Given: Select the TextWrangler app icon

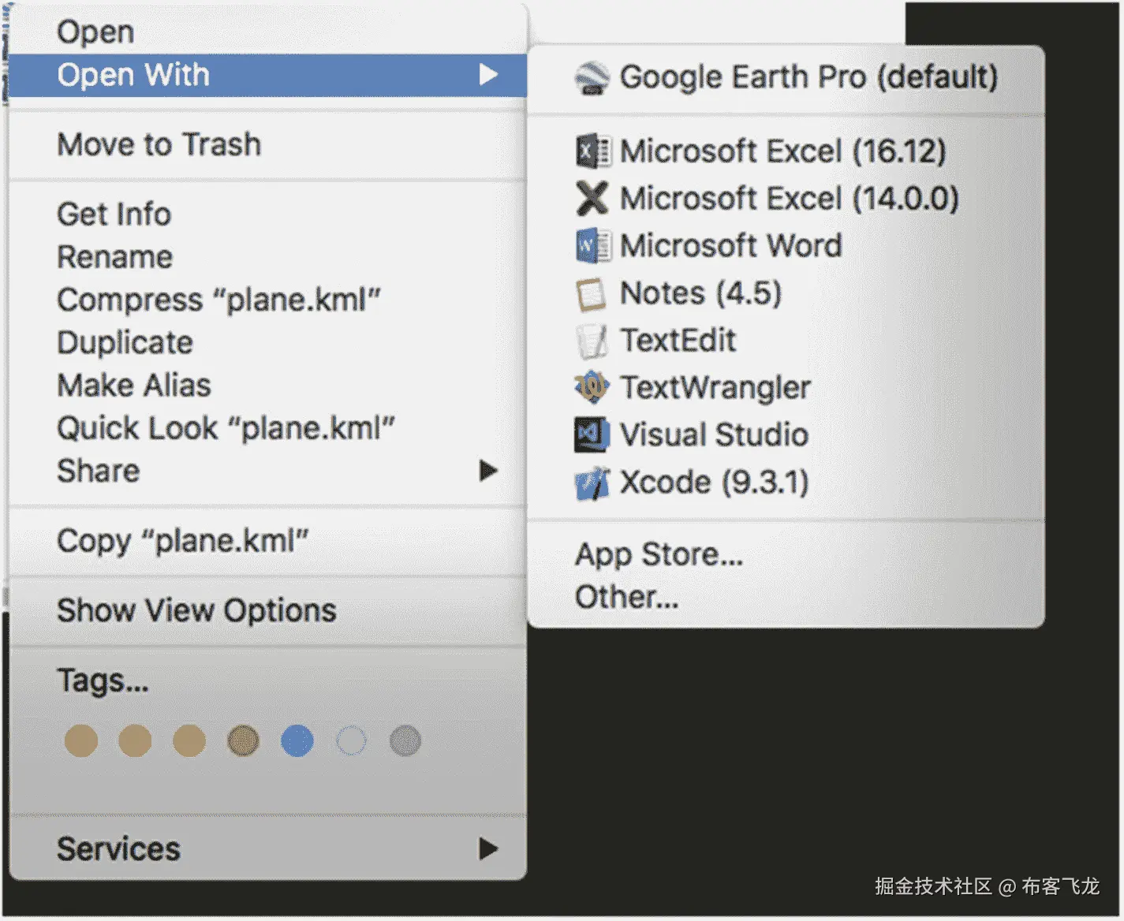Looking at the screenshot, I should click(592, 387).
